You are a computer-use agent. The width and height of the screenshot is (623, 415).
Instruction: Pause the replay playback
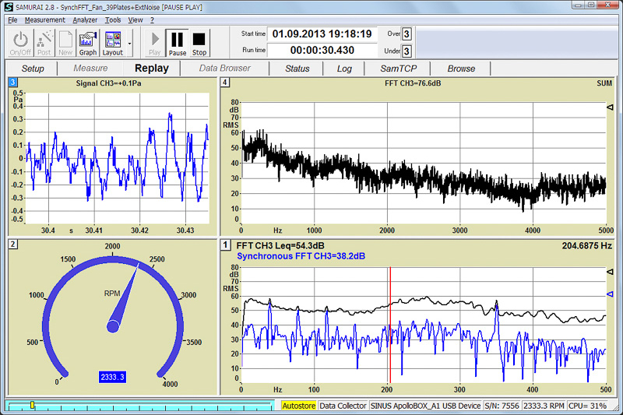point(177,42)
